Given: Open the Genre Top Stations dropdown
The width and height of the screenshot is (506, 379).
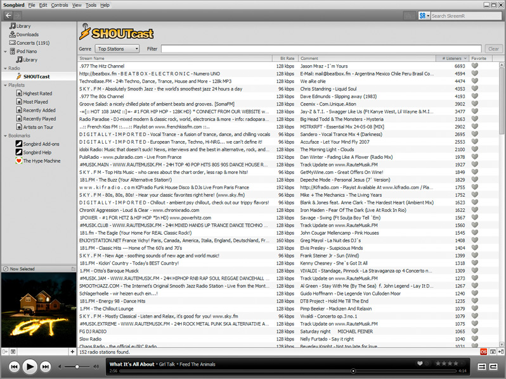Looking at the screenshot, I should coord(117,49).
